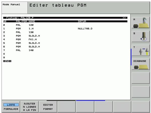
Task: Select the [END] marker line
Action: pyautogui.click(x=7, y=61)
